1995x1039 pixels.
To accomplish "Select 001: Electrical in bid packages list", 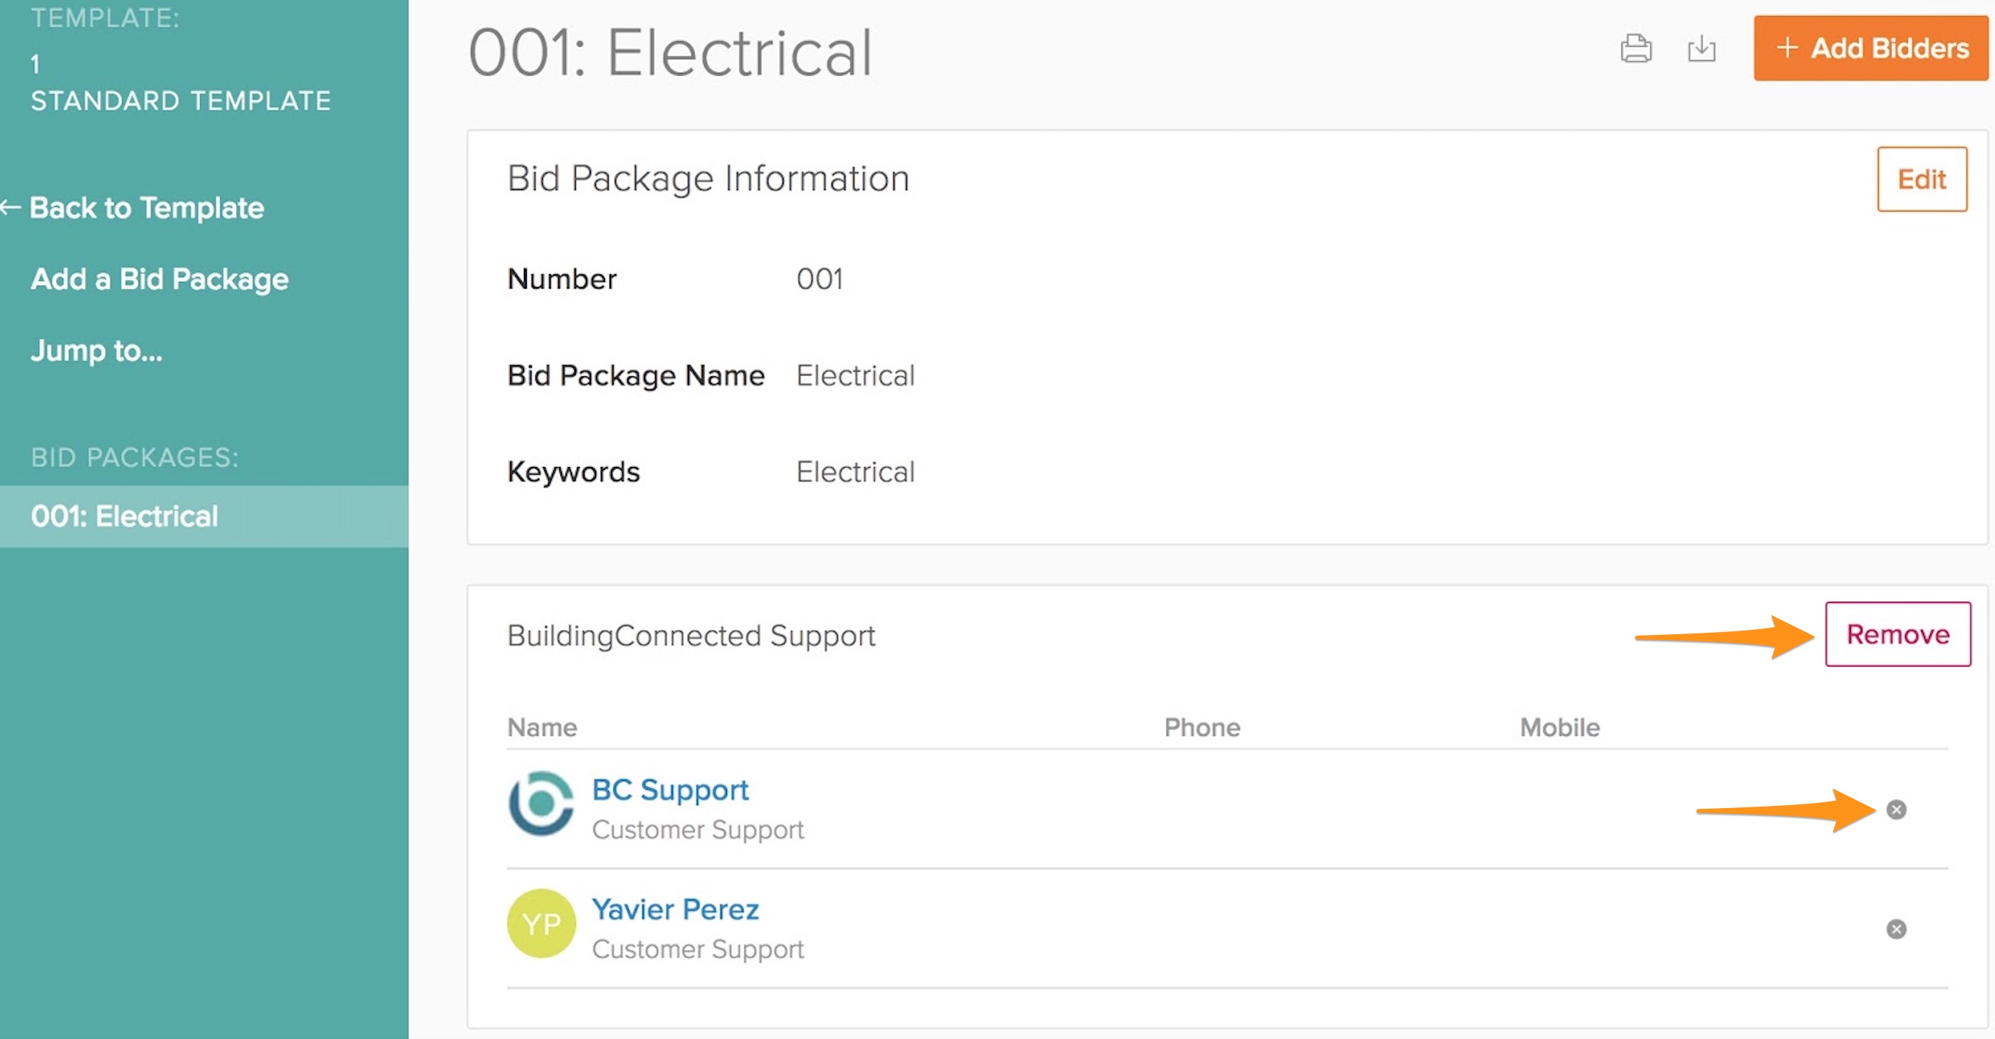I will (125, 517).
